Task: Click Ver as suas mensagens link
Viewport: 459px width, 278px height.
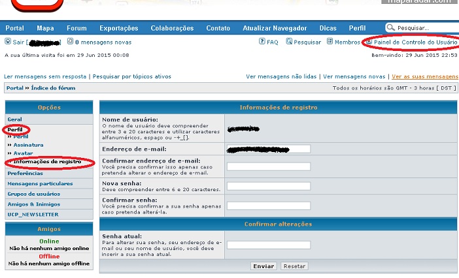Action: [425, 76]
